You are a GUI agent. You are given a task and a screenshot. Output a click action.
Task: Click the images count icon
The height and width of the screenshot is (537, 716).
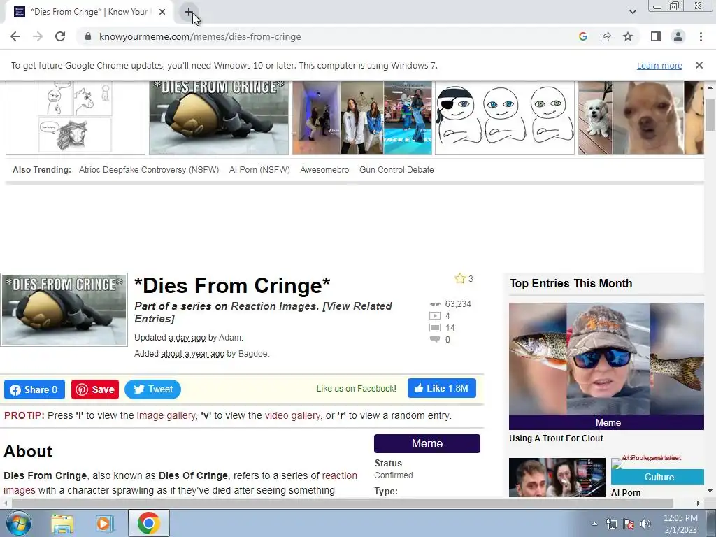click(x=435, y=328)
